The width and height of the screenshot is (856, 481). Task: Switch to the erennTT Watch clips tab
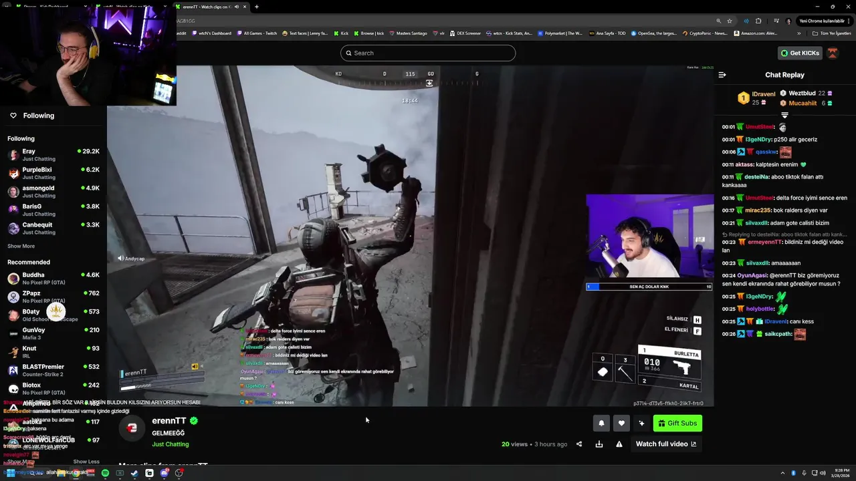pyautogui.click(x=211, y=7)
